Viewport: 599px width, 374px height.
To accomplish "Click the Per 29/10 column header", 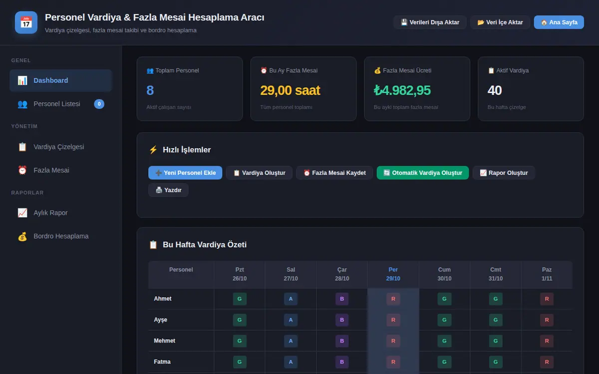I will (x=393, y=274).
